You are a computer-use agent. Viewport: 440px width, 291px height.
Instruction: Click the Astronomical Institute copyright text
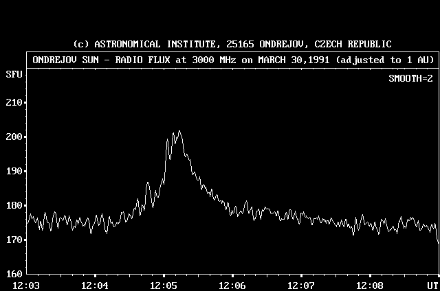[223, 44]
